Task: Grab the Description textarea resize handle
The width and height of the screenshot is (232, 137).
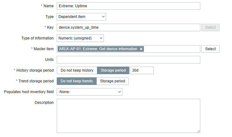Action: click(x=199, y=131)
